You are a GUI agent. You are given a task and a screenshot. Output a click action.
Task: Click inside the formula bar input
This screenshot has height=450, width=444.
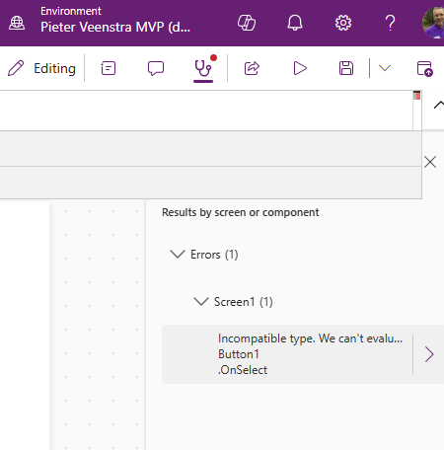(x=206, y=111)
